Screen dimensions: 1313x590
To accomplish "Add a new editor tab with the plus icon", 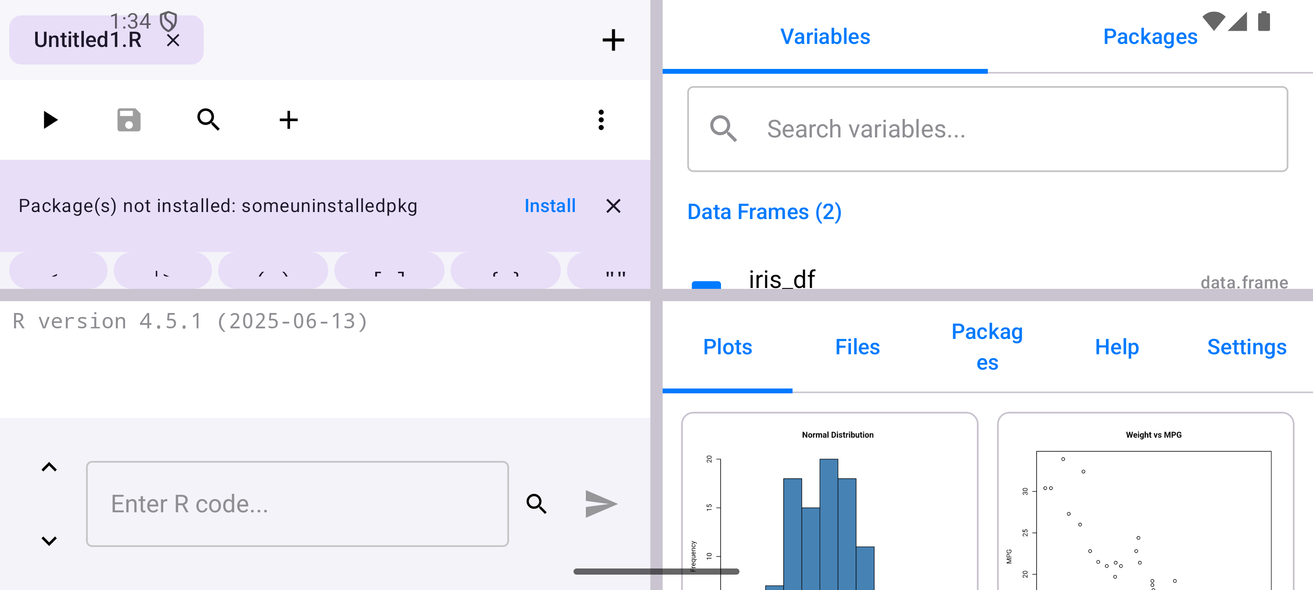I will (x=613, y=40).
